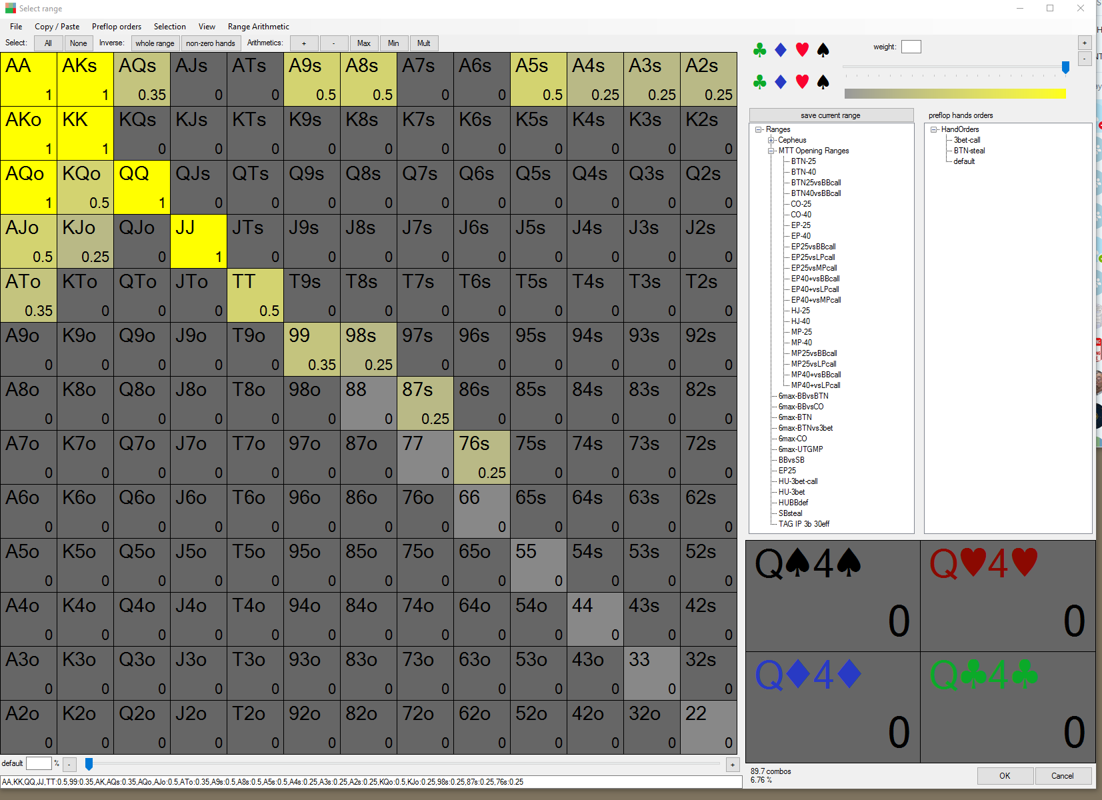Click the weight slider handle
Viewport: 1102px width, 800px height.
pos(1065,67)
